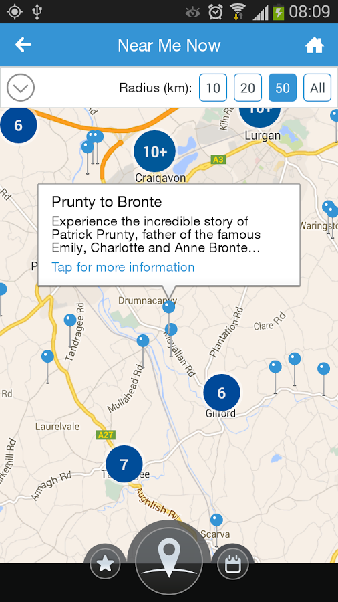Image resolution: width=338 pixels, height=602 pixels.
Task: Expand the circled chevron filter dropdown
Action: point(21,88)
